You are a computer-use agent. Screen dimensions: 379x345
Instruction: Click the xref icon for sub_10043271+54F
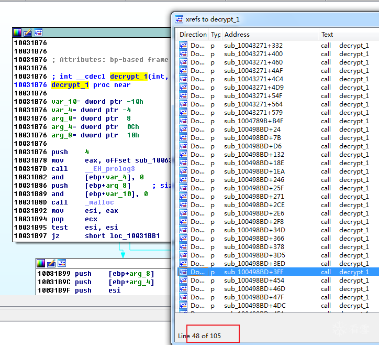tap(183, 95)
